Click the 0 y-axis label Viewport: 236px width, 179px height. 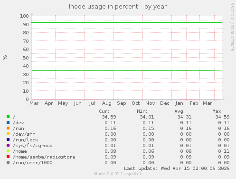click(28, 99)
